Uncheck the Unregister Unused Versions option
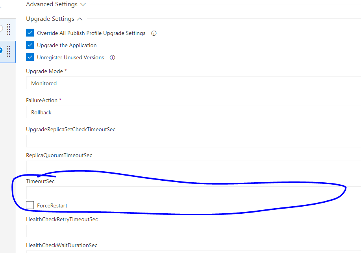361x253 pixels. [30, 57]
